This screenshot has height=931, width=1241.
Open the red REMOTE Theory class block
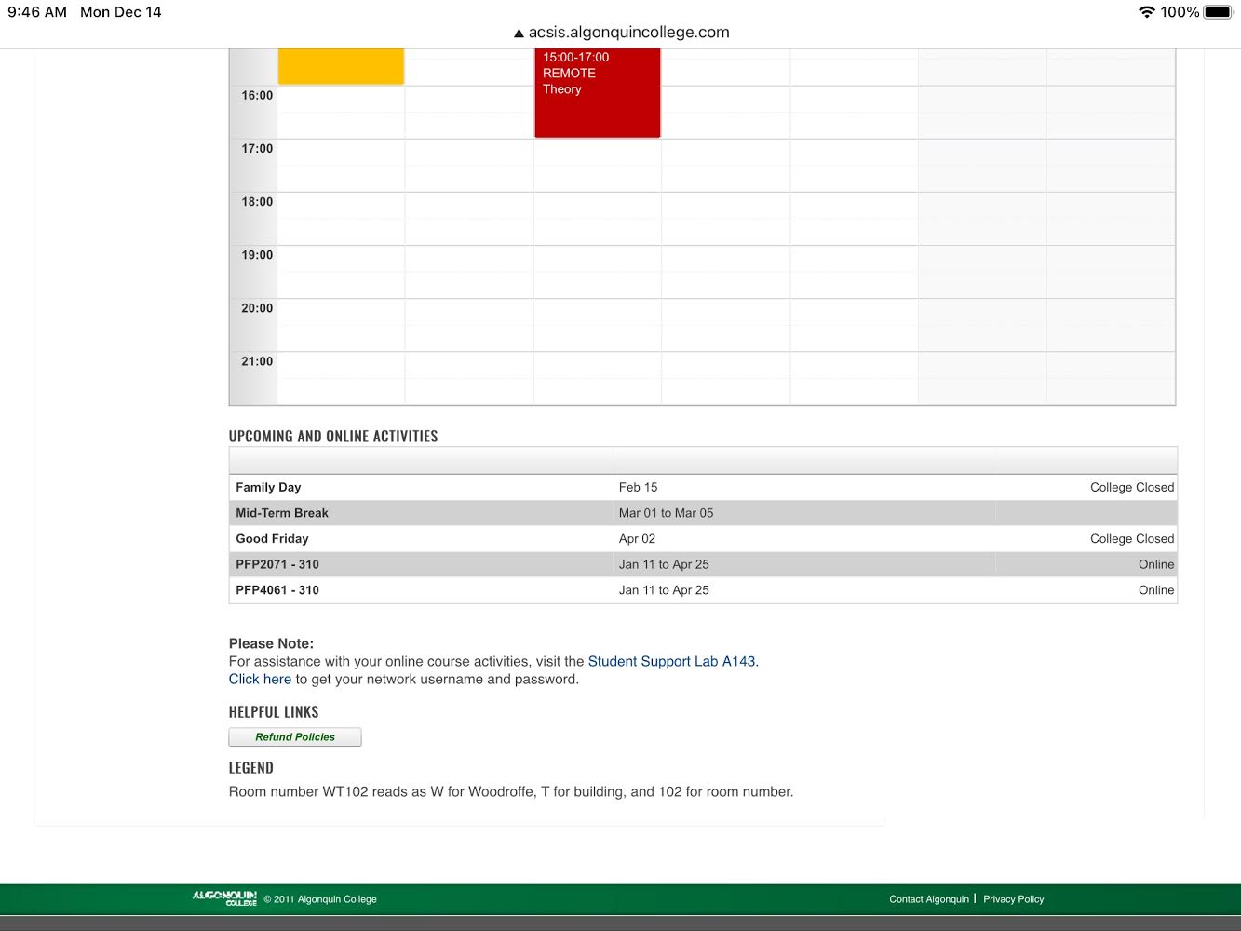click(597, 93)
